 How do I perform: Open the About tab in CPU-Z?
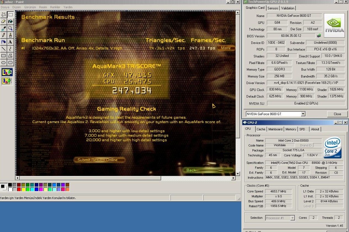click(315, 129)
